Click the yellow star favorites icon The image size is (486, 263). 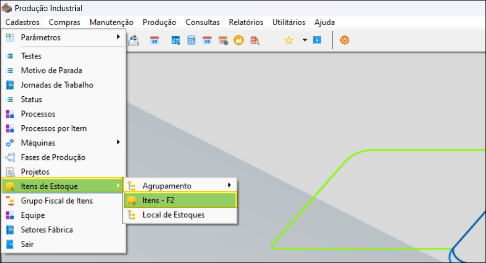click(289, 41)
